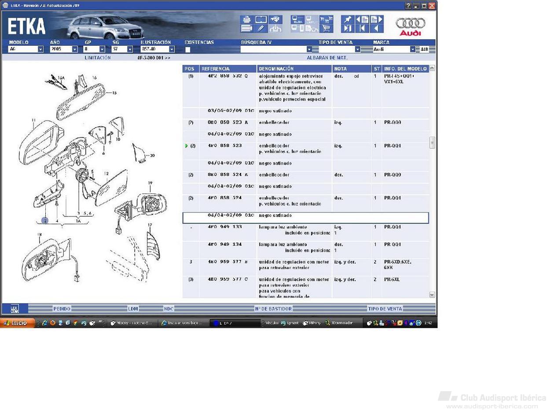Viewport: 547px width, 410px height.
Task: Open the GP dropdown
Action: [102, 49]
